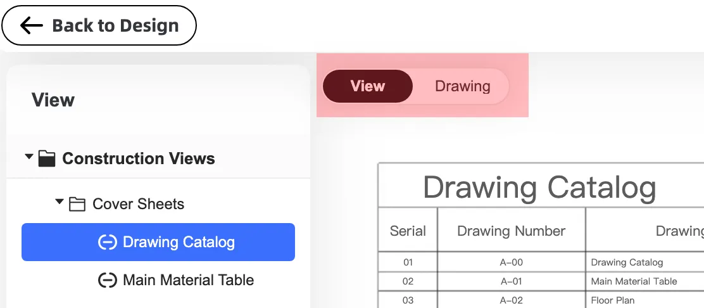This screenshot has width=704, height=308.
Task: Switch to the View toggle option
Action: pyautogui.click(x=367, y=86)
